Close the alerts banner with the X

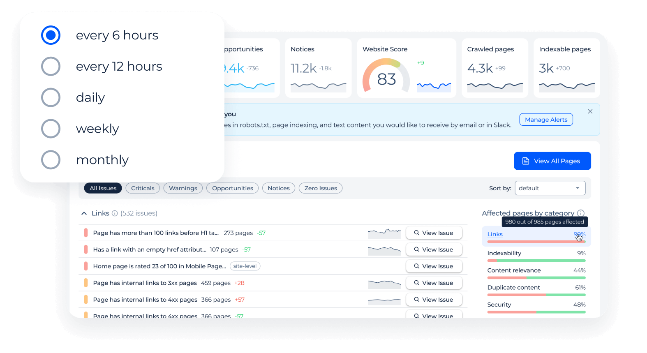click(590, 111)
